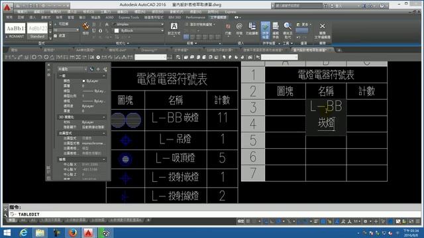Click table row header 5
Viewport: 424px width, 238px height.
tap(253, 140)
